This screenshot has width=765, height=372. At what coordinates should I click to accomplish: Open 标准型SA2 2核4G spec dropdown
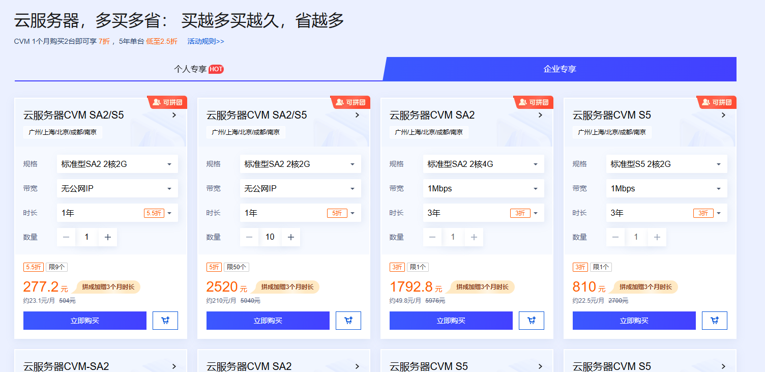click(x=484, y=164)
